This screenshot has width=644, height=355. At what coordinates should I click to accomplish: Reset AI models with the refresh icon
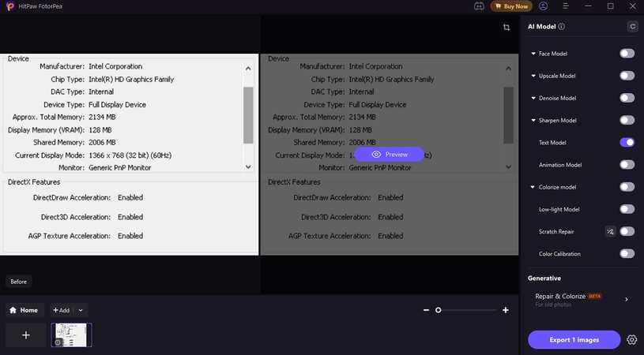coord(631,27)
